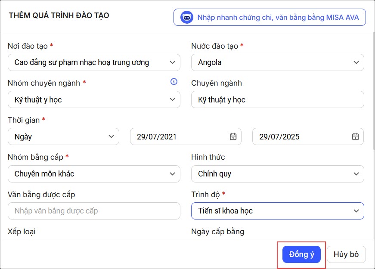Open calendar picker for end date 29/07/2025
The width and height of the screenshot is (375, 269).
[x=355, y=137]
